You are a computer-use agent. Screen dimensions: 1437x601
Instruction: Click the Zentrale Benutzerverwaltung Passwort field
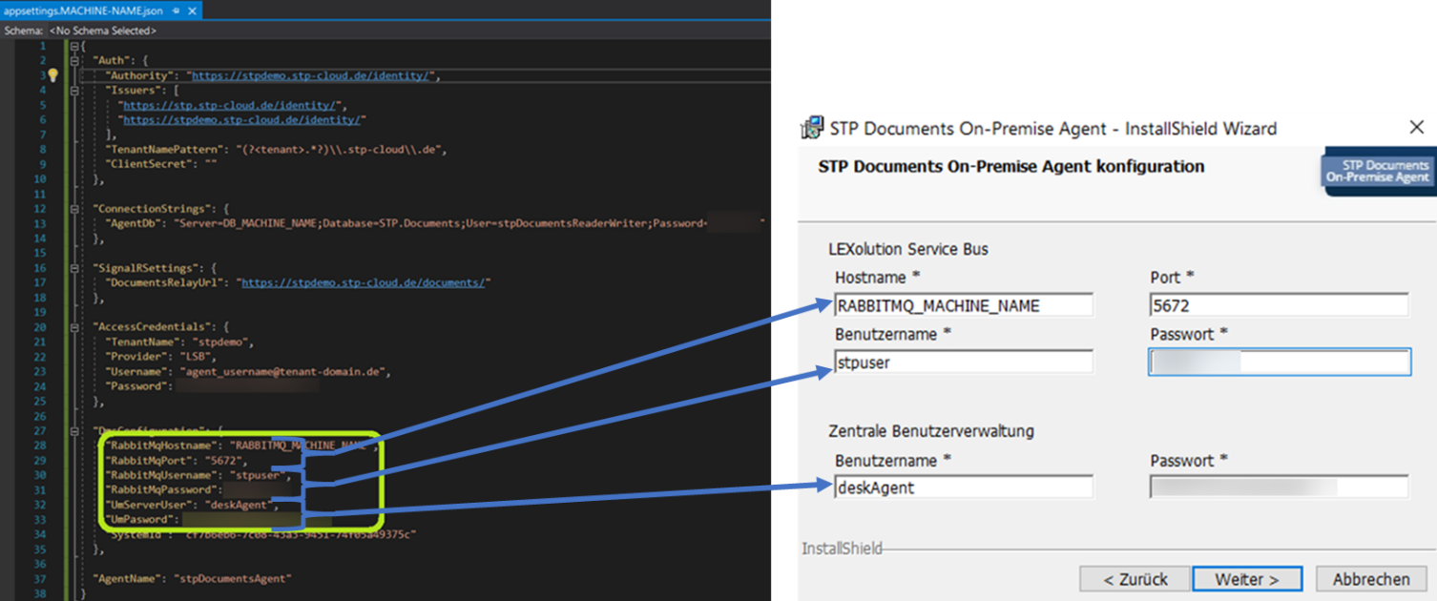pyautogui.click(x=1280, y=487)
